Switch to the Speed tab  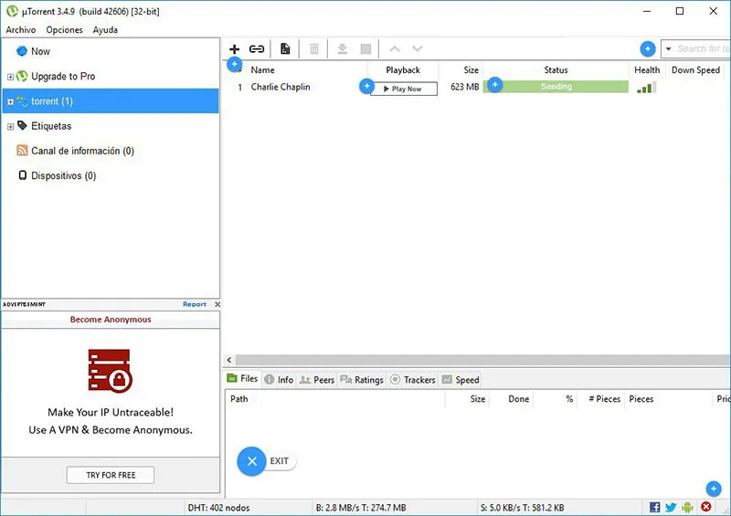[461, 379]
